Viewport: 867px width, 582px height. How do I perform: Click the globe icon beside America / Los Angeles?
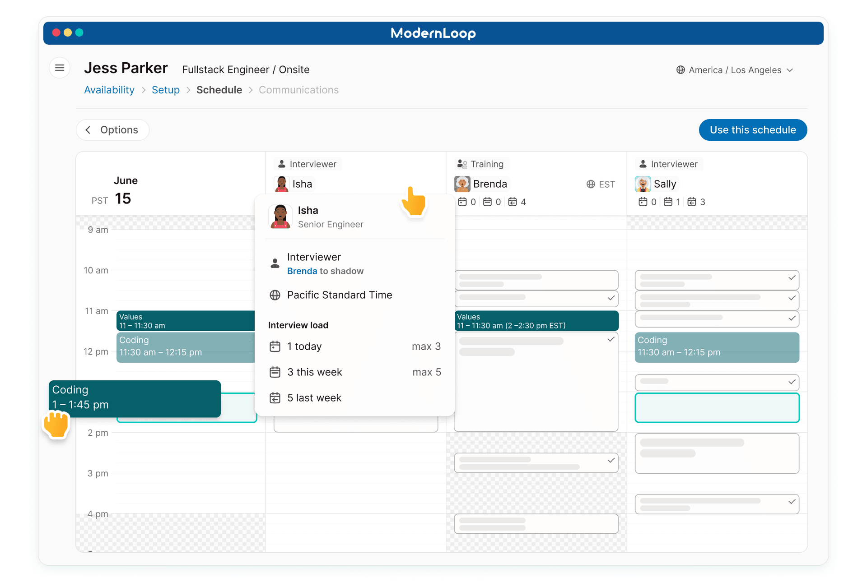pos(681,70)
